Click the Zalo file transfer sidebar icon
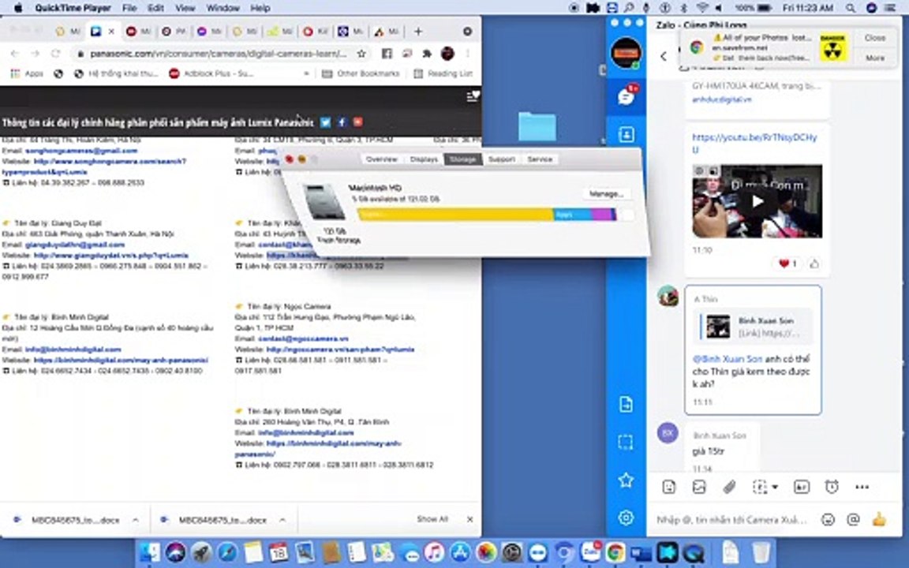Viewport: 909px width, 568px height. click(x=626, y=404)
